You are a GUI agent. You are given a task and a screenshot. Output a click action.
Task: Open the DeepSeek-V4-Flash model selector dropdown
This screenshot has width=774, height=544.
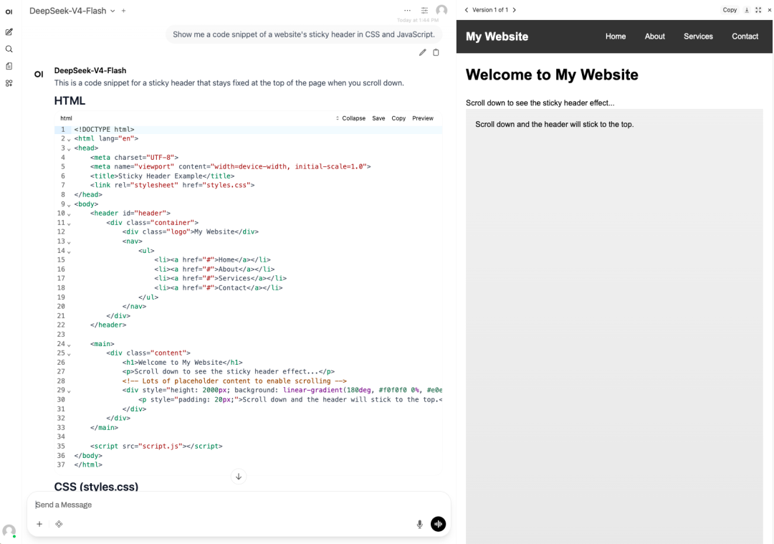pyautogui.click(x=72, y=11)
